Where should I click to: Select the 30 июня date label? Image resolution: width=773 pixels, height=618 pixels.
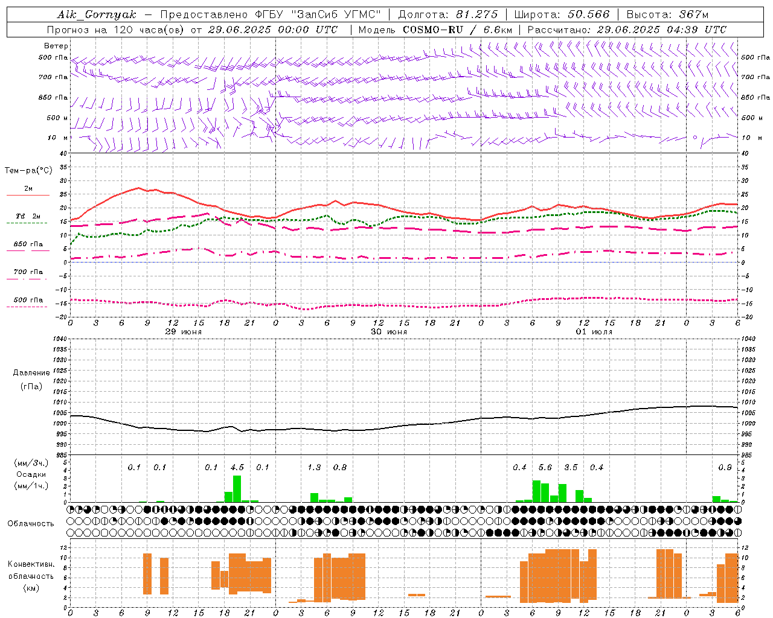click(389, 332)
